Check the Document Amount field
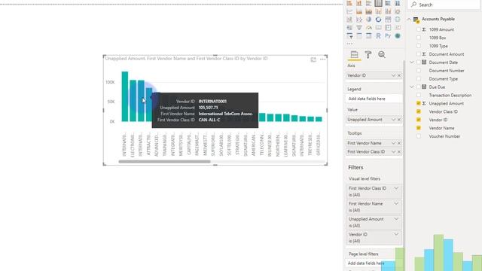Image resolution: width=482 pixels, height=271 pixels. pos(419,54)
